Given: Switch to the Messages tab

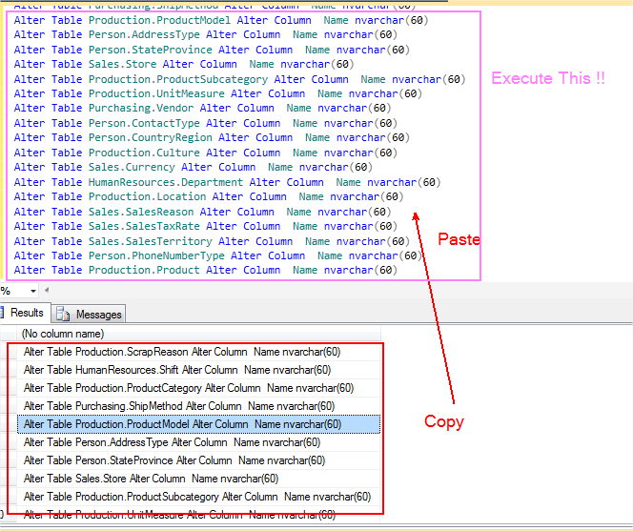Looking at the screenshot, I should 98,314.
